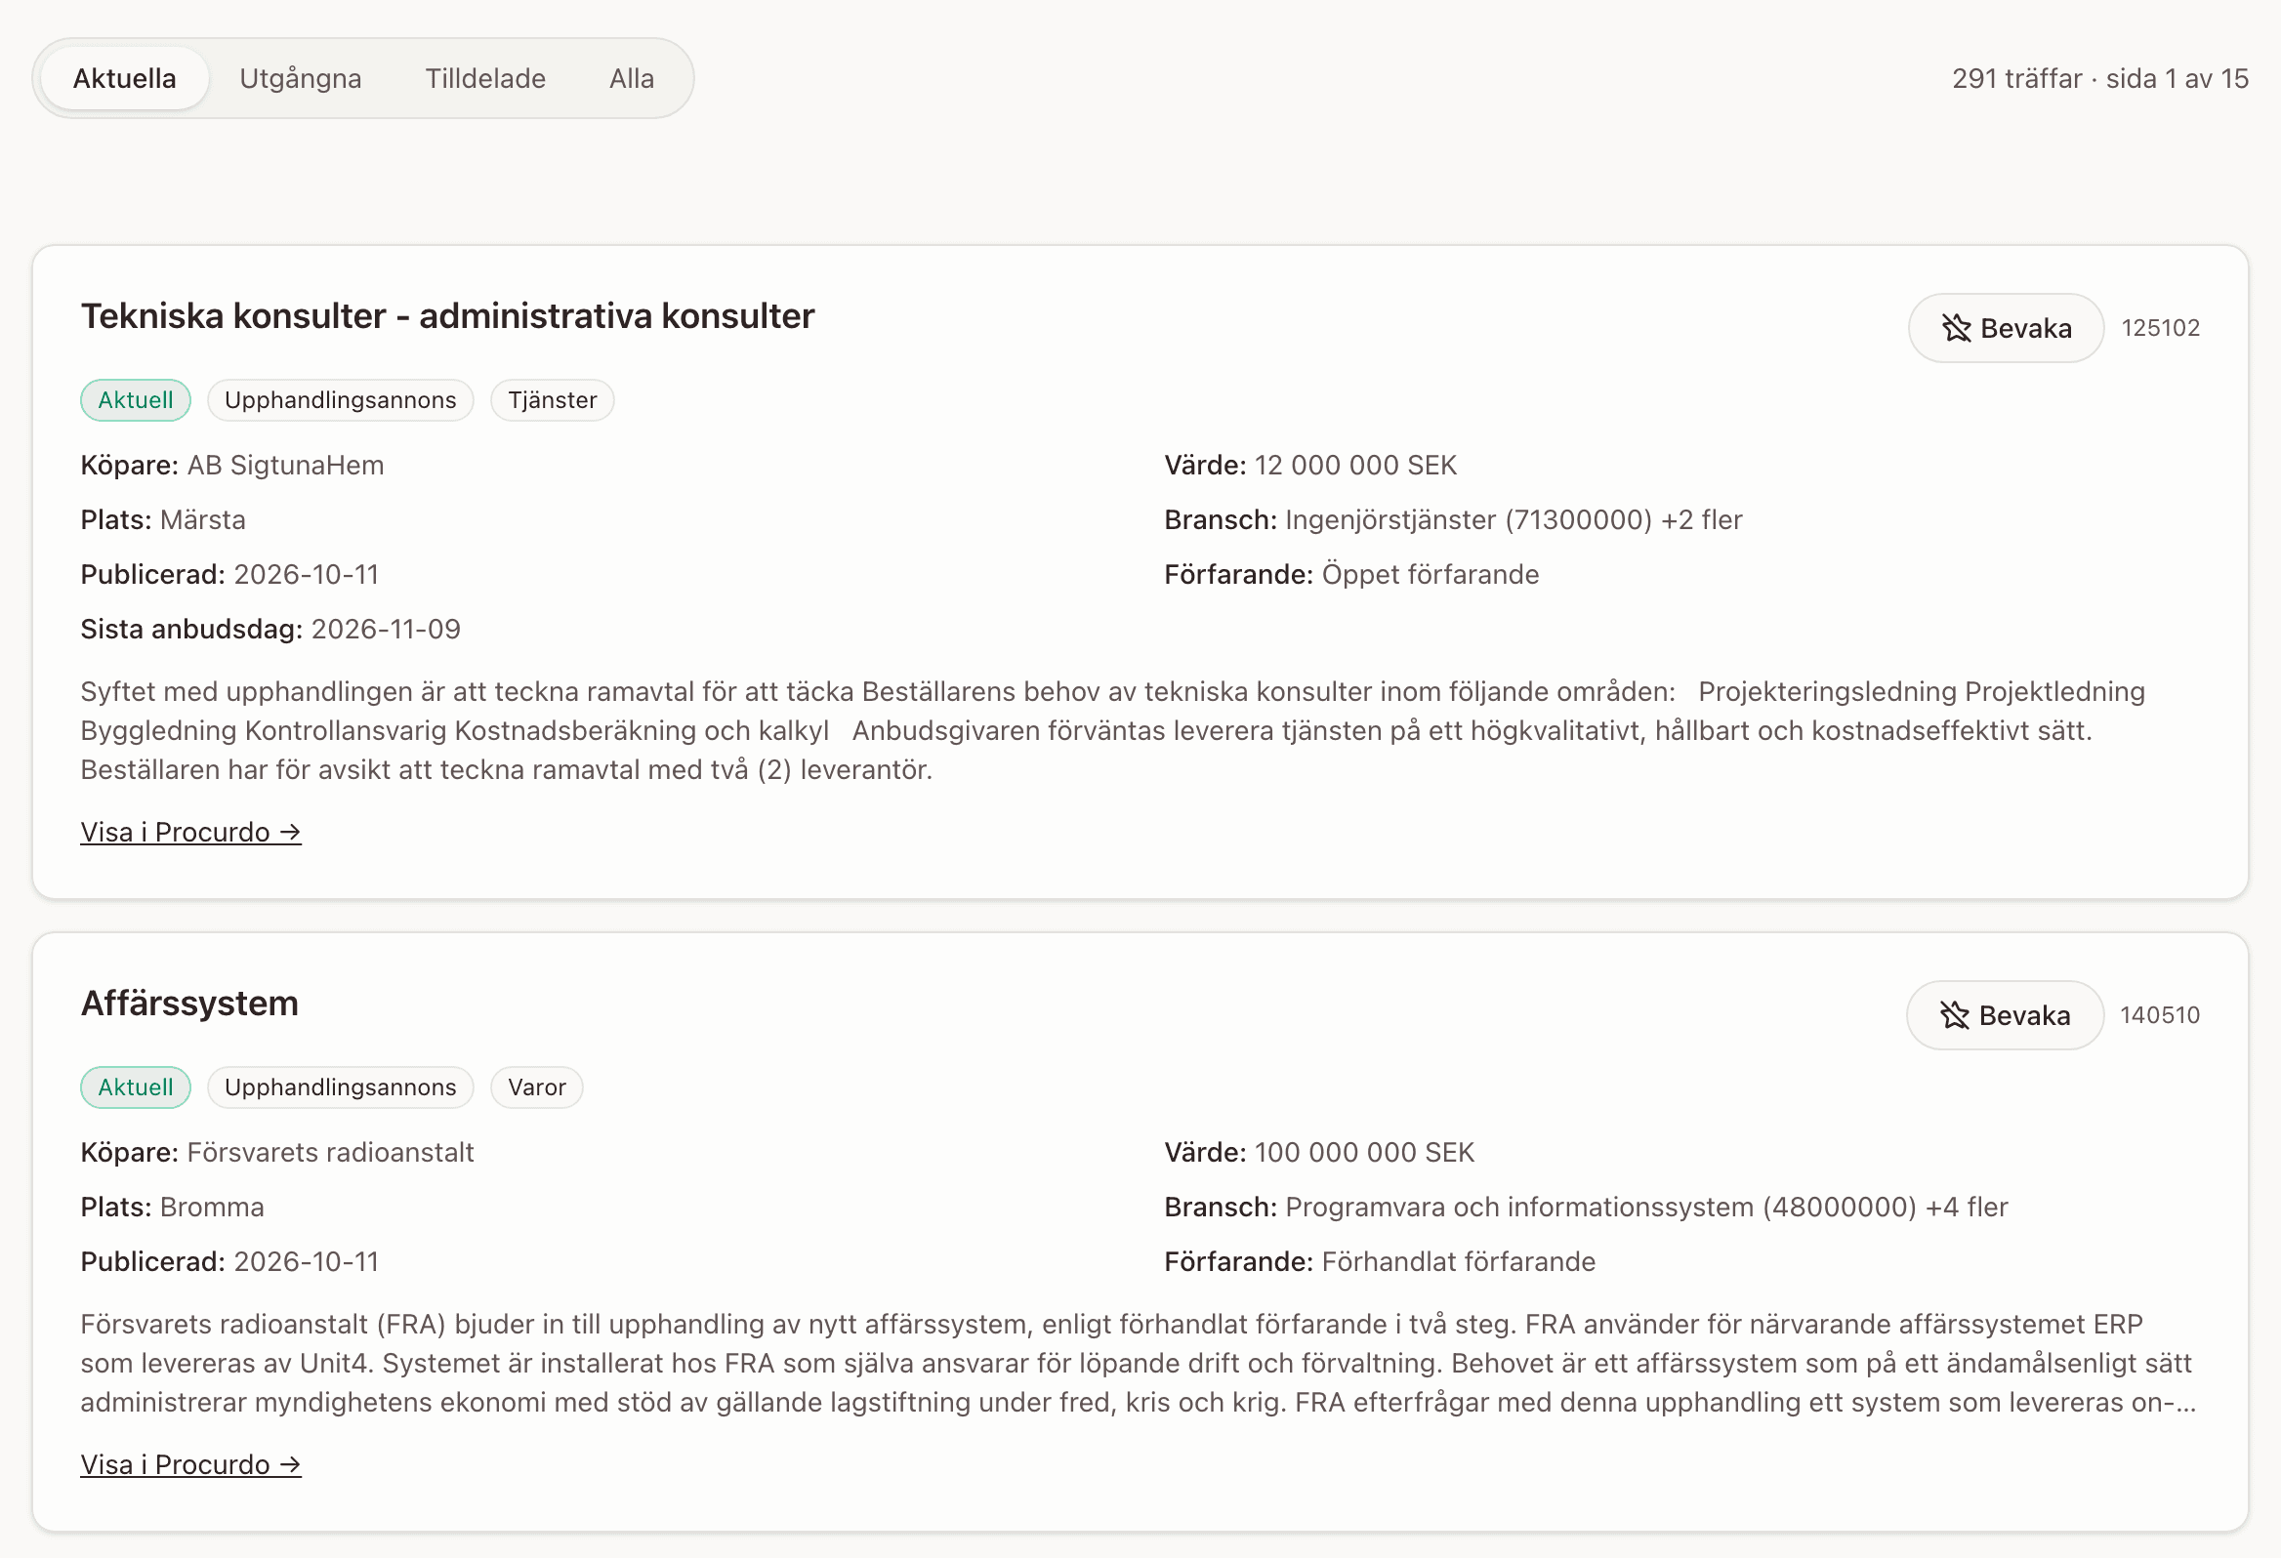Click the Bevaka label for notice 140510

(x=2024, y=1015)
